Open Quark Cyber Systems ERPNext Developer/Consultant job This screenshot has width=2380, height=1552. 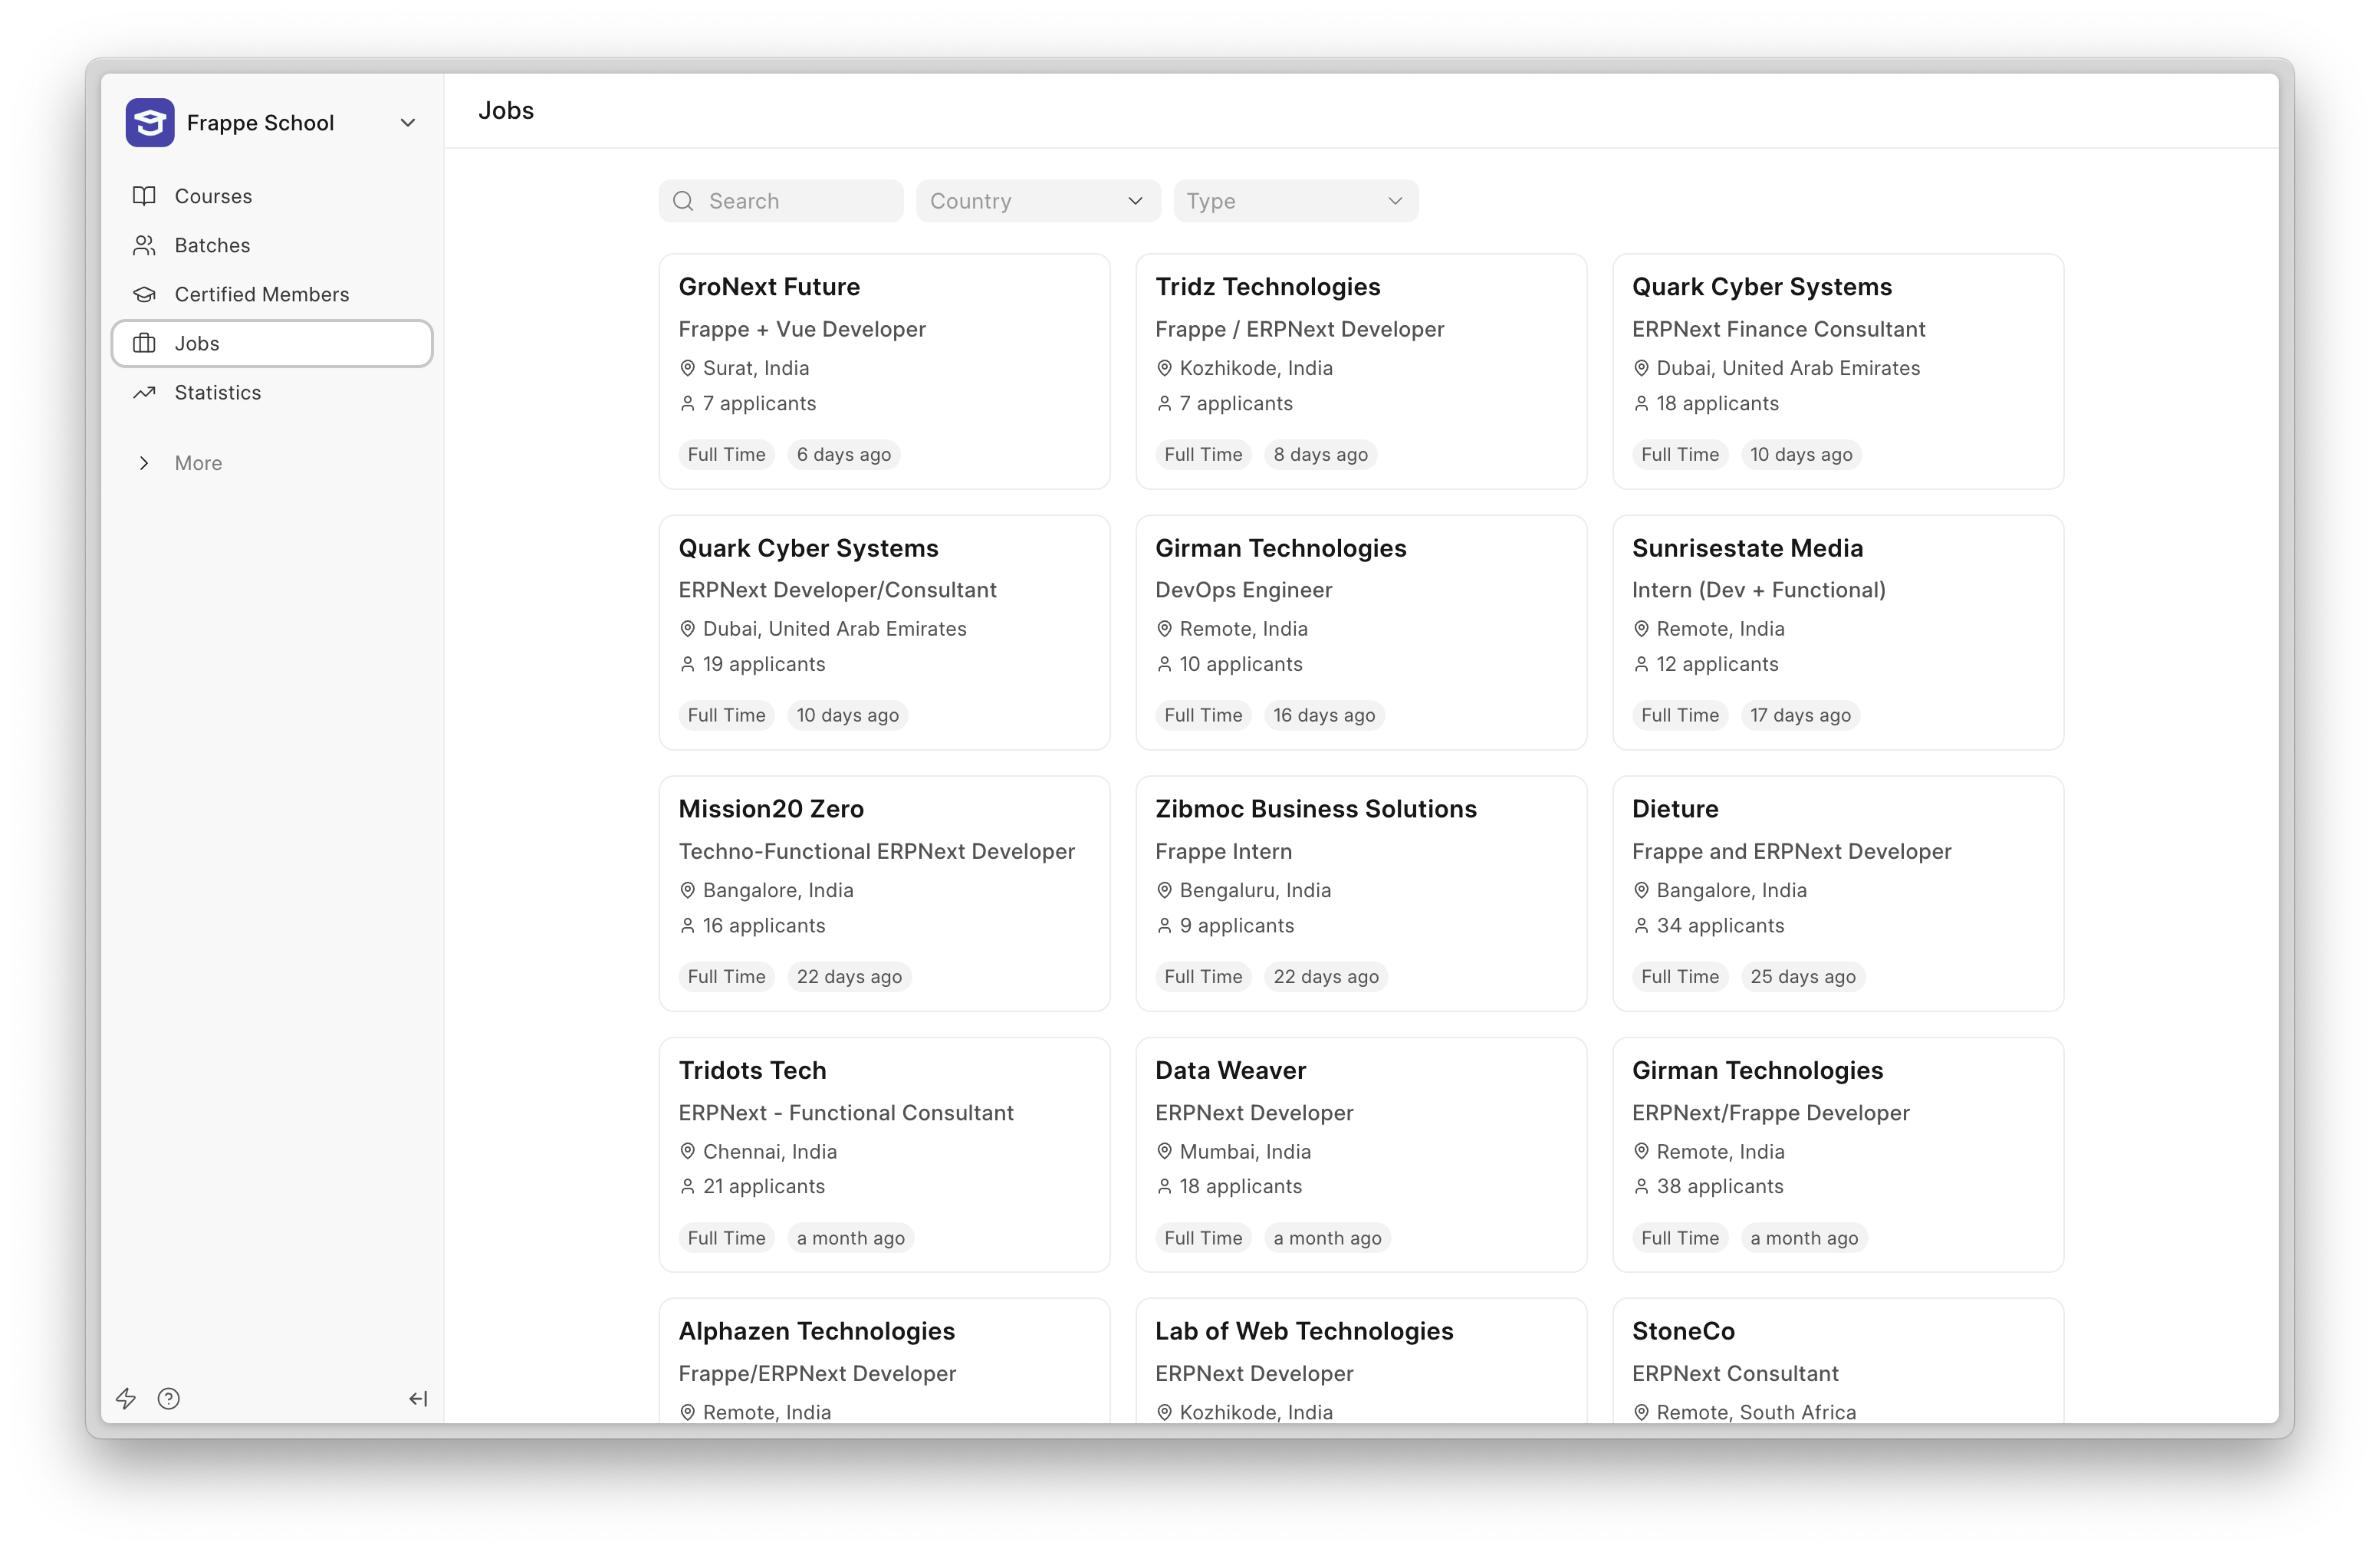(884, 632)
